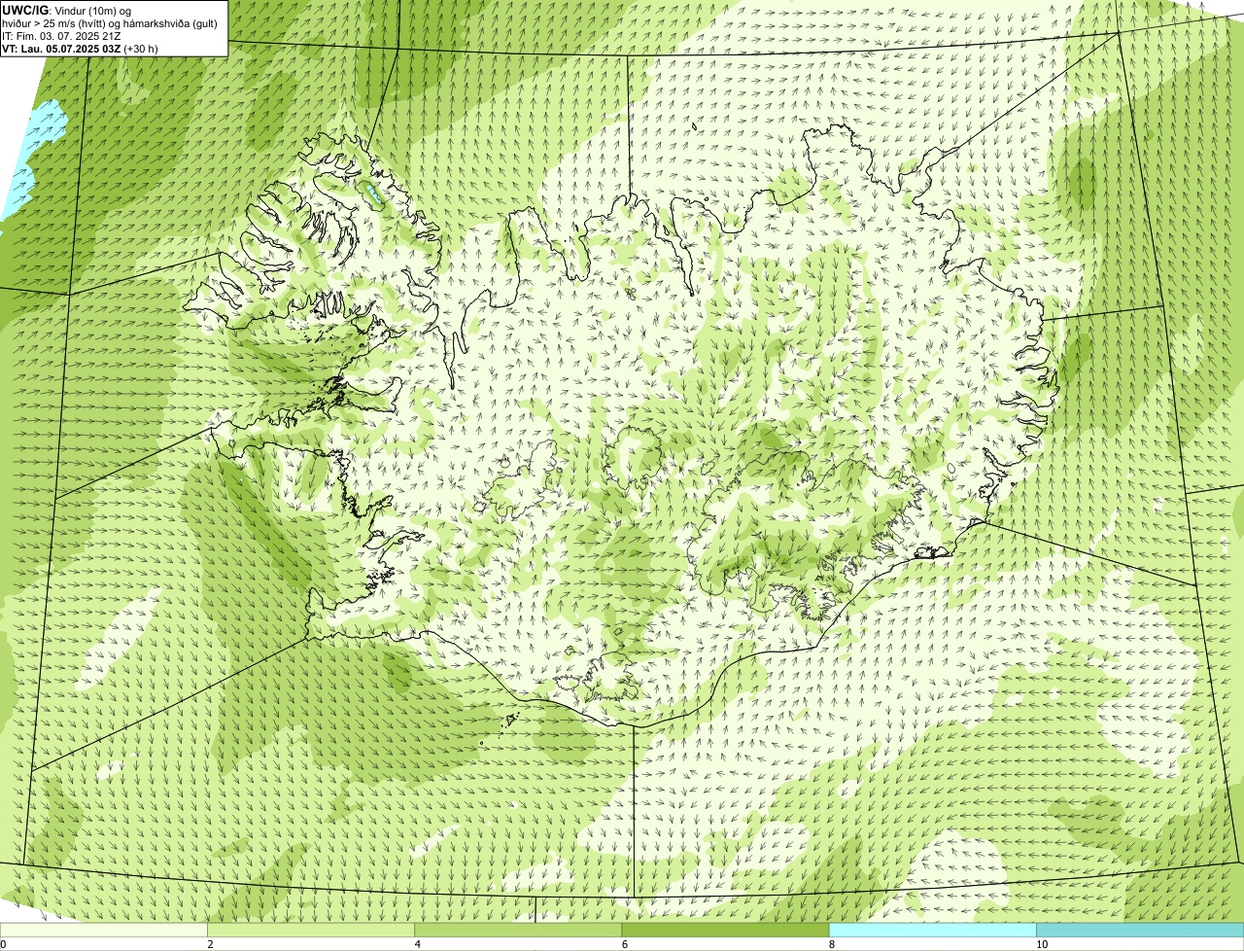Click the light green 2–4 colorbar segment
Image resolution: width=1244 pixels, height=951 pixels.
(x=311, y=930)
